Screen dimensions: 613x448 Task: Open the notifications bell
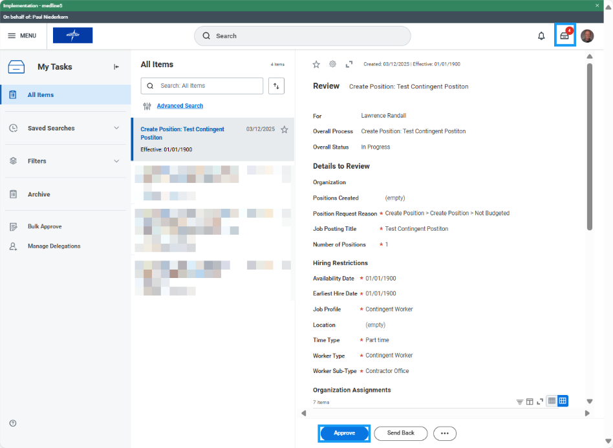[x=541, y=36]
